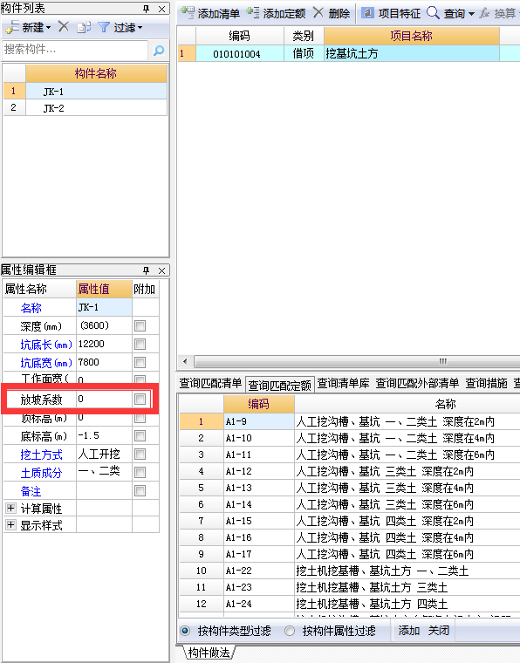Screen dimensions: 520x663
Task: Delete component with the X icon in 构件列表 toolbar
Action: pos(64,27)
